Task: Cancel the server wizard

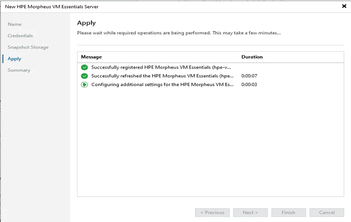Action: (327, 212)
